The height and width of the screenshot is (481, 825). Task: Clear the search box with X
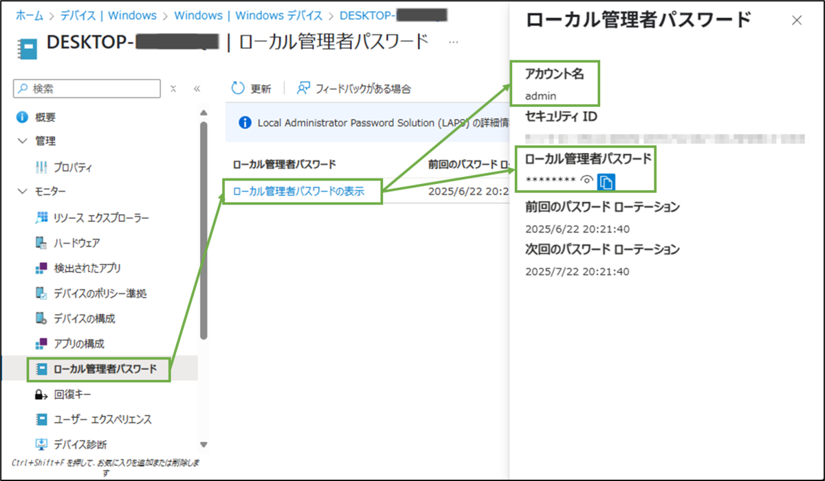[x=173, y=89]
